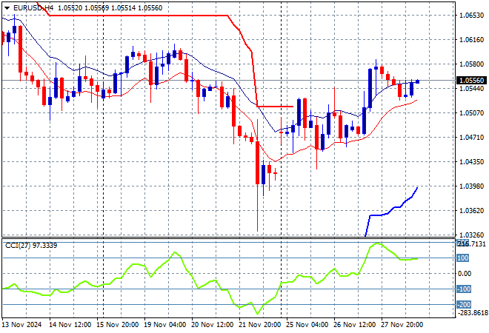Click the 1.03980 price scale label

471,186
